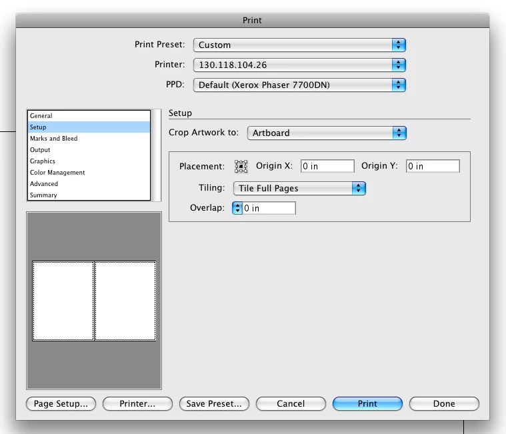
Task: Select Output in the options list
Action: tap(89, 150)
